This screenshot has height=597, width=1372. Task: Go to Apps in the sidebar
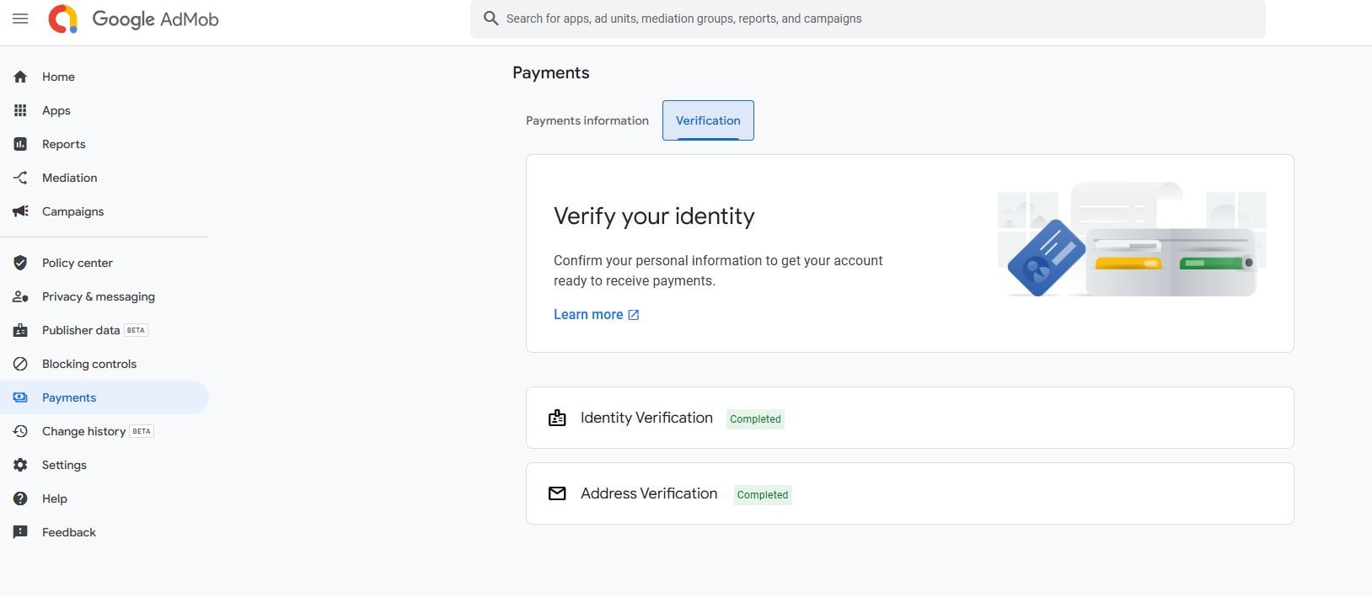pyautogui.click(x=105, y=110)
